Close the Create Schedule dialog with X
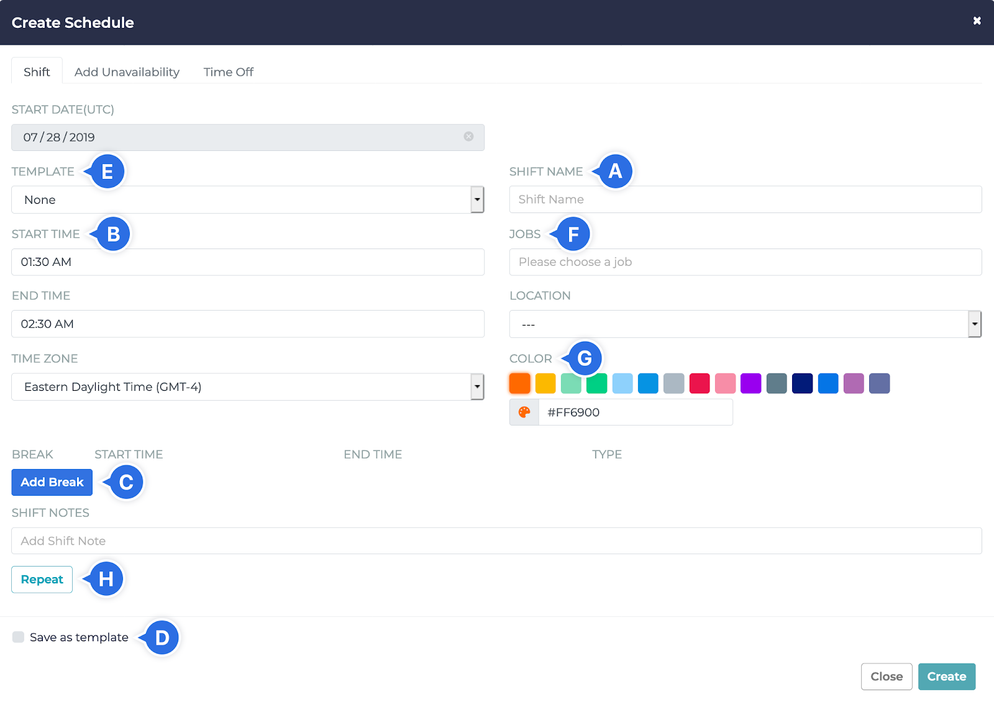 [x=977, y=21]
